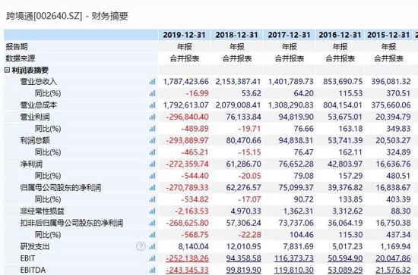Open EBIT value 50,594.90 link

point(345,258)
